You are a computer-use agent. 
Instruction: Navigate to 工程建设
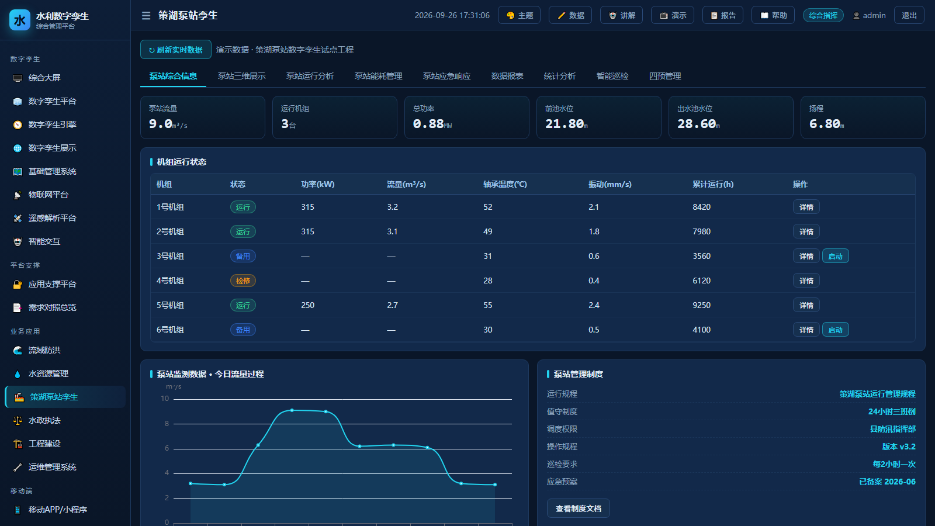pos(65,444)
